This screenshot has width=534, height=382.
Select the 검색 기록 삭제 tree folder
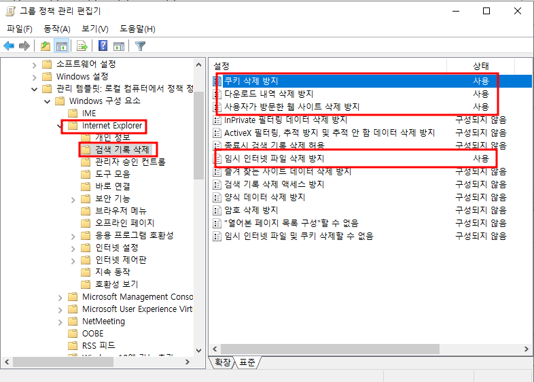(x=122, y=150)
